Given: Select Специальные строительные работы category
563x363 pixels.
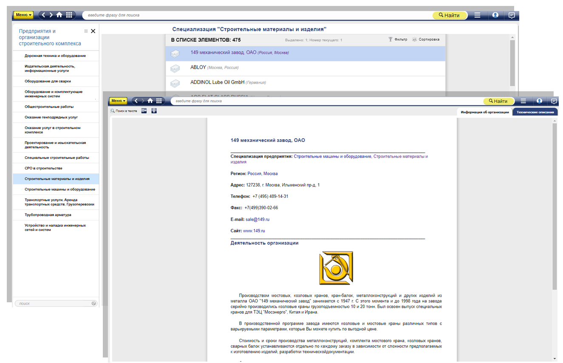Looking at the screenshot, I should click(x=56, y=158).
